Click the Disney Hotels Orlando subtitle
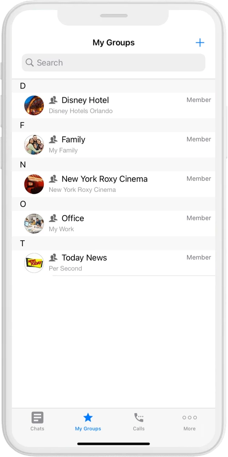 point(81,111)
